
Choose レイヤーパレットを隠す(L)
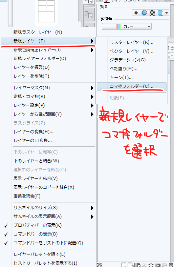(49, 254)
